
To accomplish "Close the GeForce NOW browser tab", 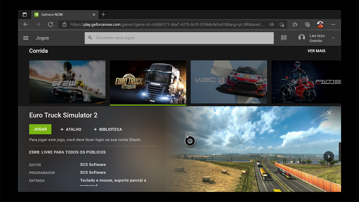I will point(94,15).
